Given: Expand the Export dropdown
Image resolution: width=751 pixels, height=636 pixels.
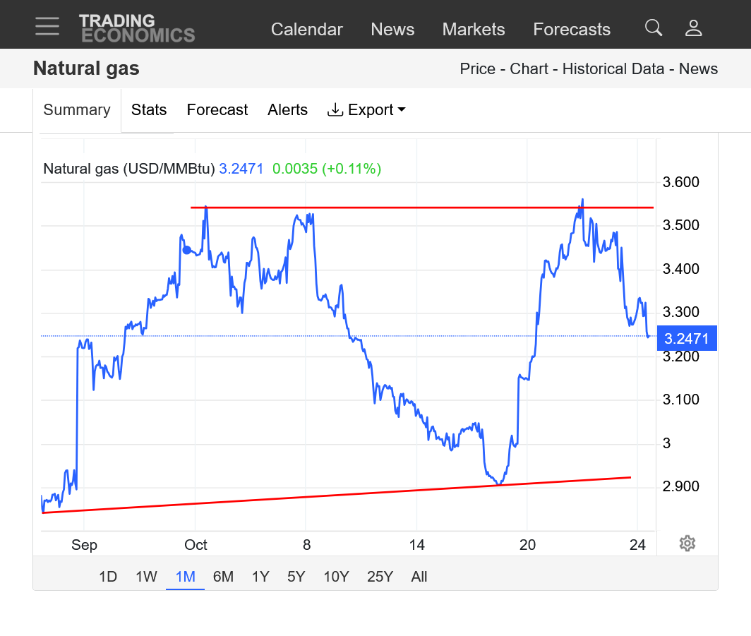Looking at the screenshot, I should [x=366, y=110].
